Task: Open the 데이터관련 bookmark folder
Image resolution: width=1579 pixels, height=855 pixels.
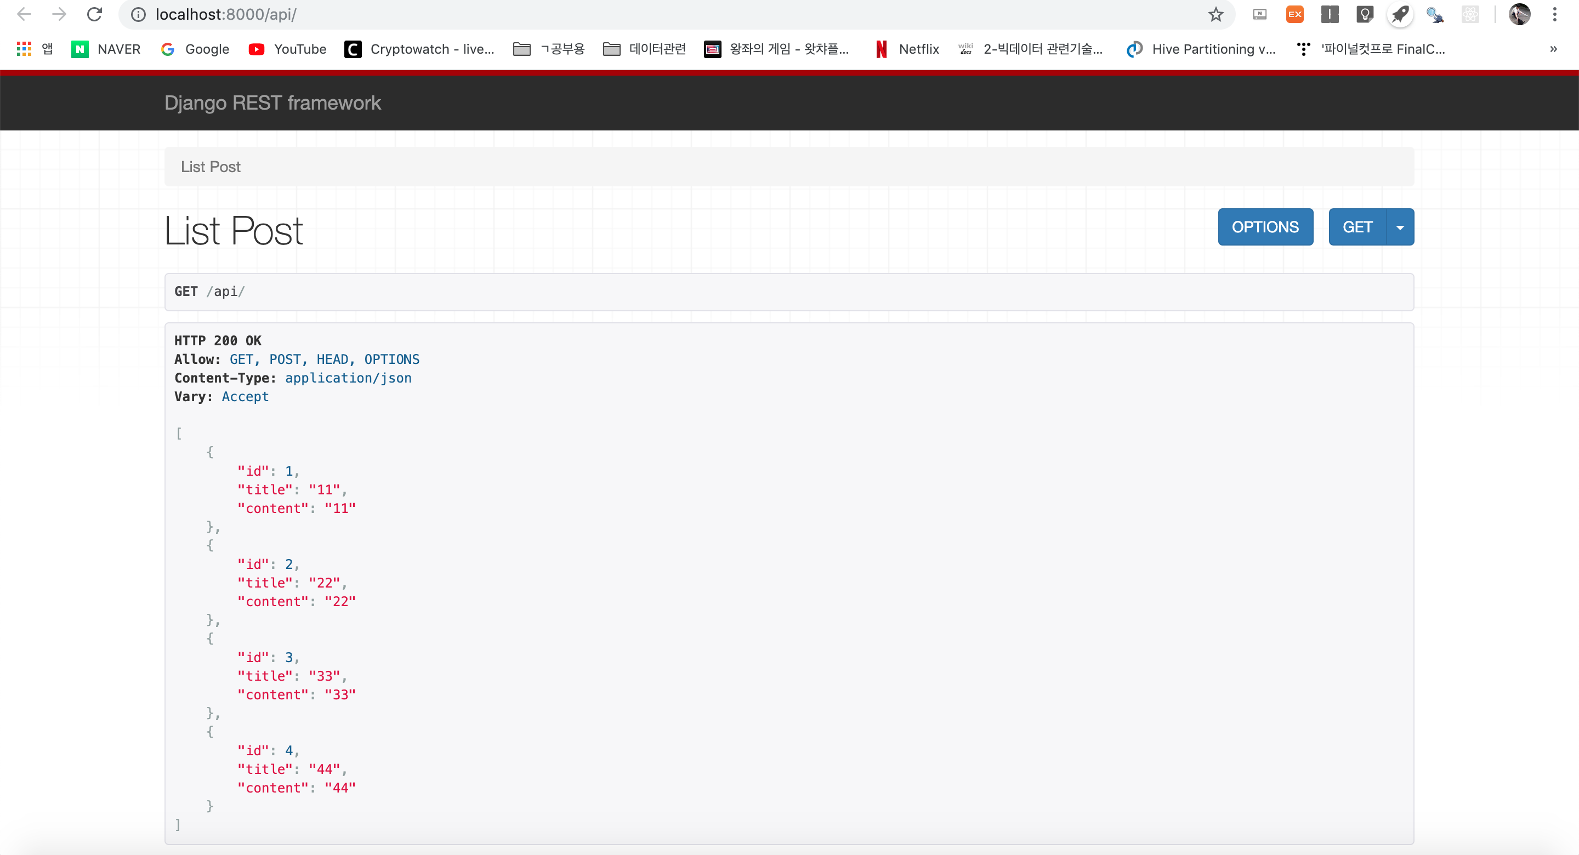Action: pos(644,49)
